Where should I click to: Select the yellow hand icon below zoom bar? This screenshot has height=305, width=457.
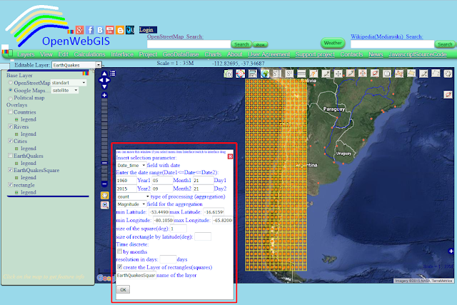(105, 196)
